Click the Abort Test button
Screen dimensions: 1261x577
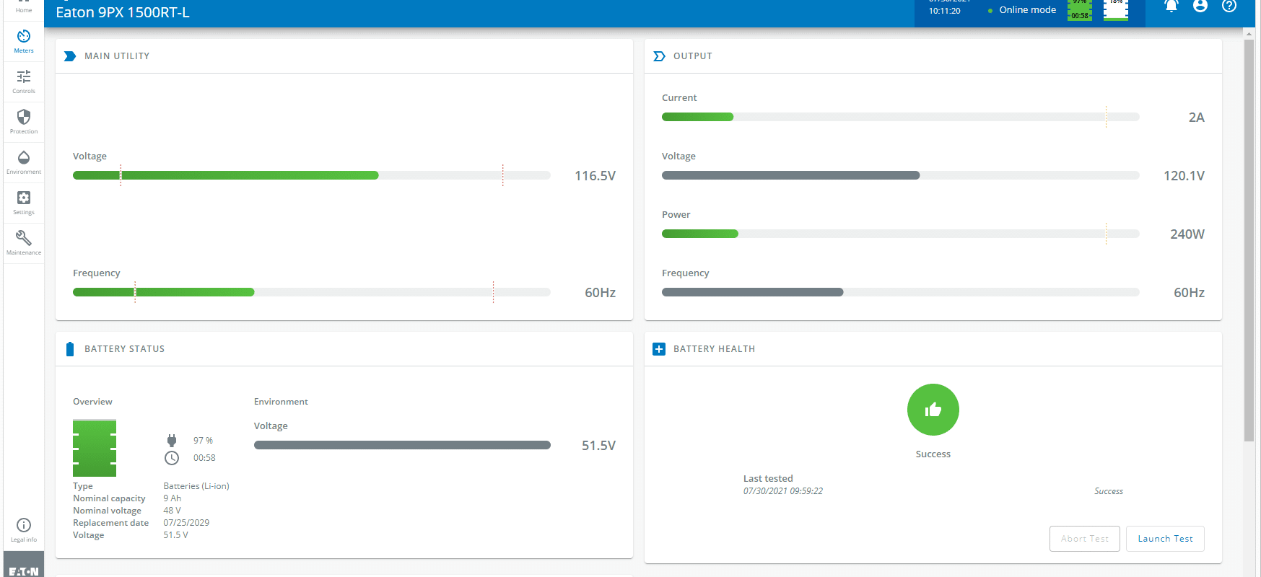(1085, 539)
